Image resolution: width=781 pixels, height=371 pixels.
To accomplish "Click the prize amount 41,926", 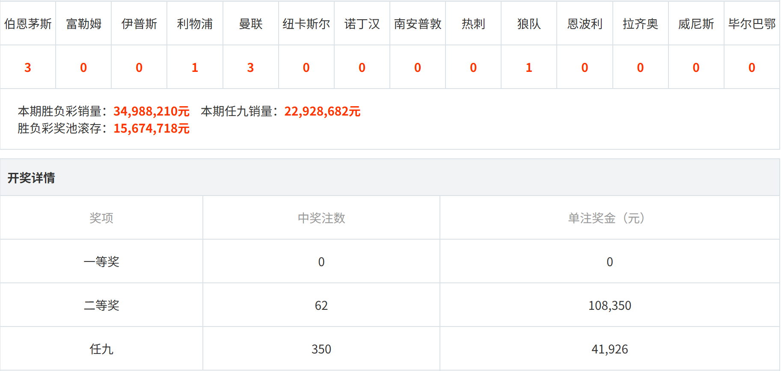I will [610, 349].
